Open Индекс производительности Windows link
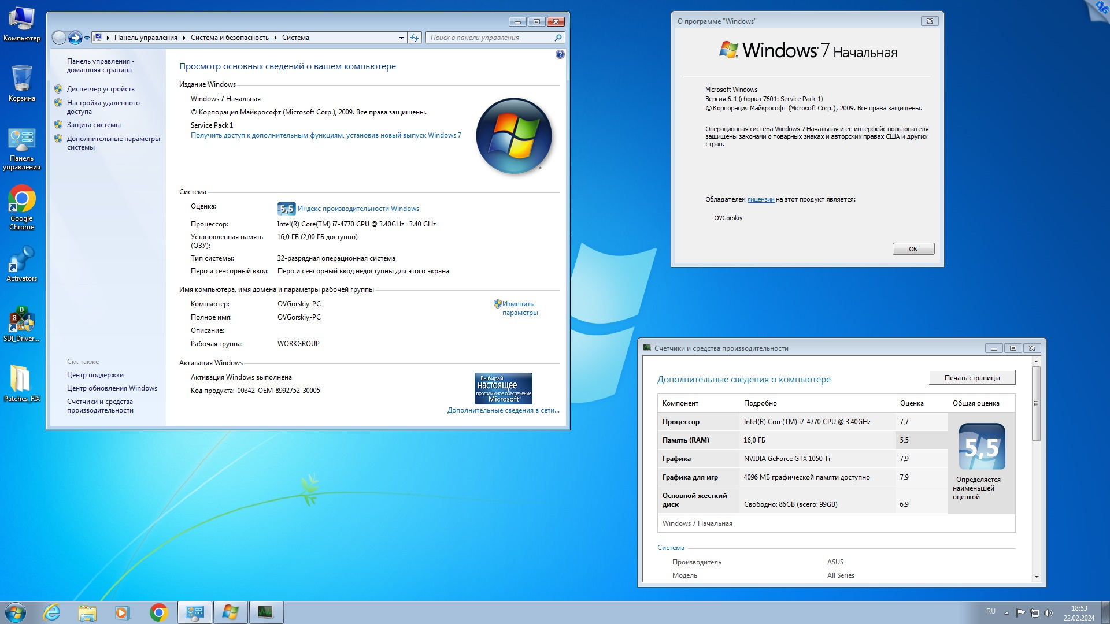 [x=358, y=209]
